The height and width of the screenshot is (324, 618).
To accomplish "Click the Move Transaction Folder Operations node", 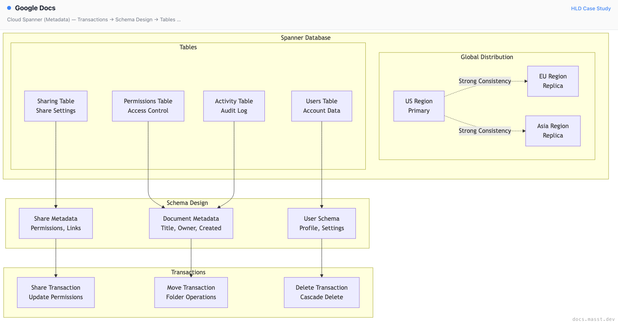I will 191,292.
